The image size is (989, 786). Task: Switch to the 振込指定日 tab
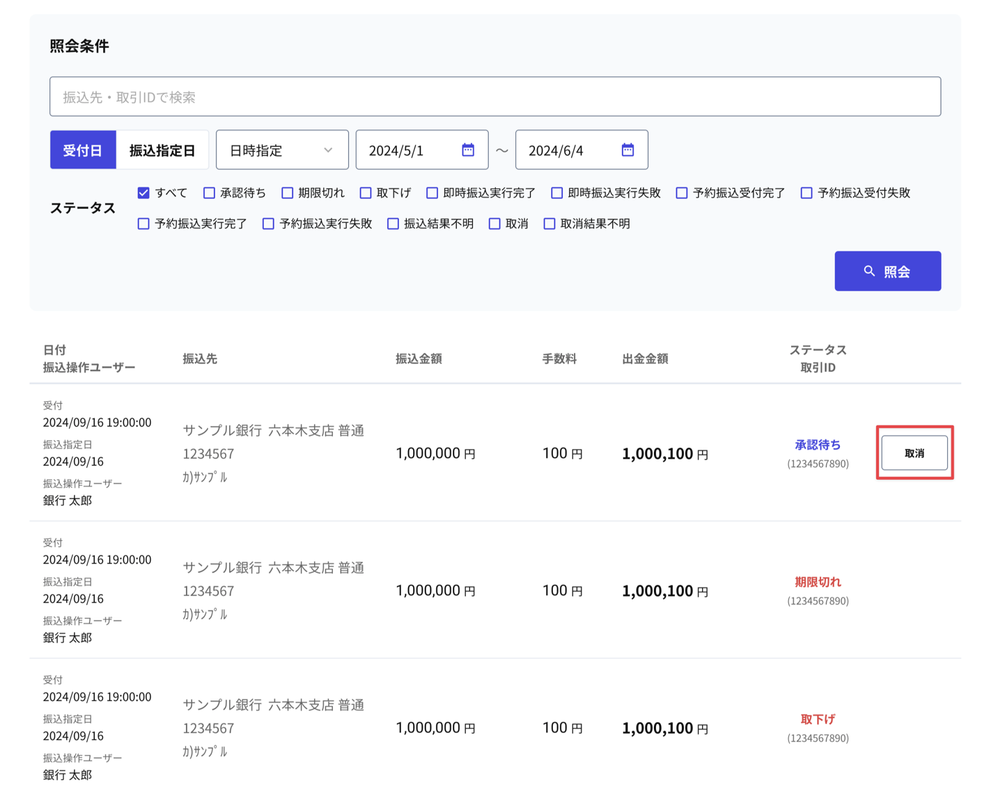coord(162,150)
